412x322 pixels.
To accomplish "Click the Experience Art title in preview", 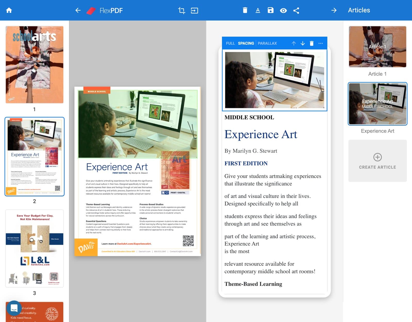I will click(x=261, y=134).
